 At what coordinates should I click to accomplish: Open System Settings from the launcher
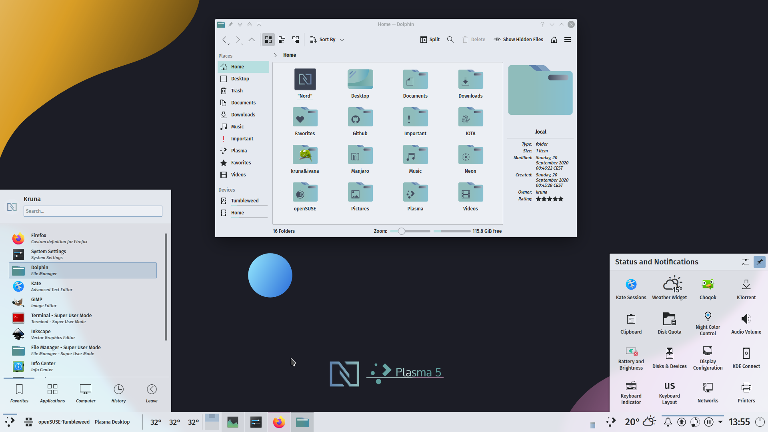click(83, 254)
